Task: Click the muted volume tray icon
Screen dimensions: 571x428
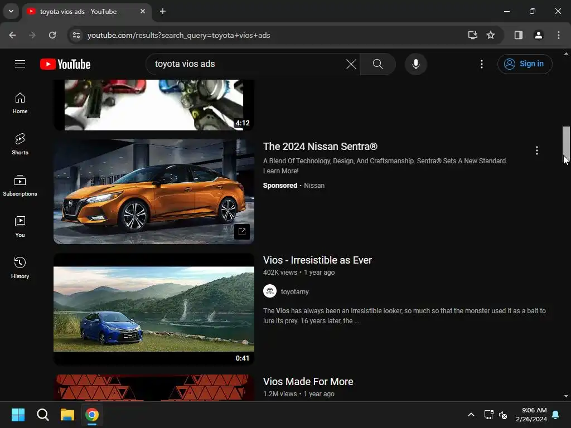Action: (x=503, y=415)
